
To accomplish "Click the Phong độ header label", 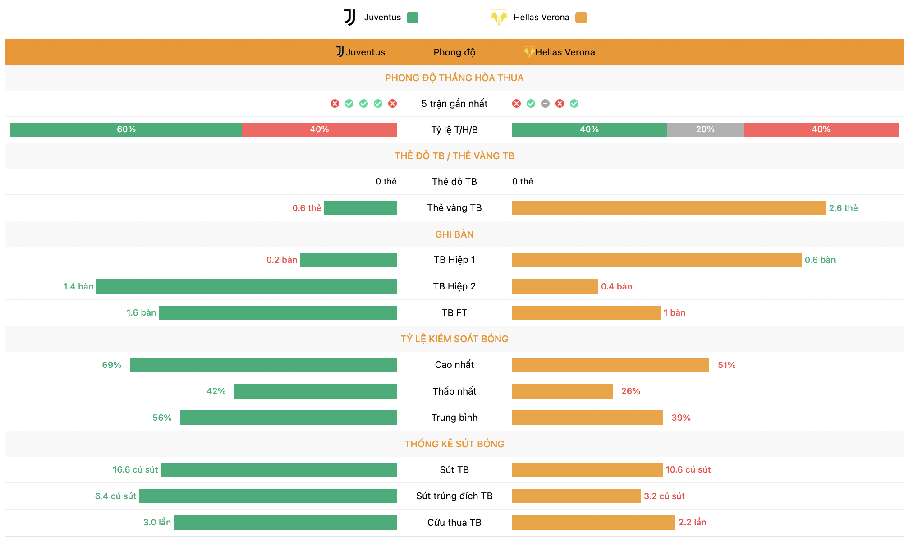I will click(454, 52).
